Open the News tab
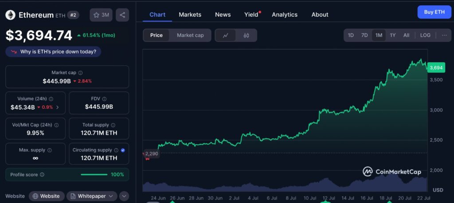The height and width of the screenshot is (203, 454). pyautogui.click(x=223, y=15)
